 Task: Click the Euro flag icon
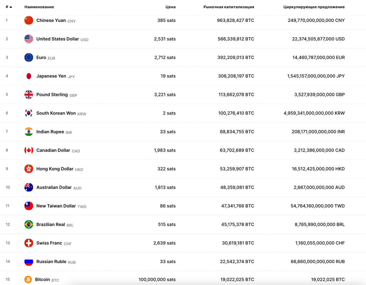pos(29,57)
